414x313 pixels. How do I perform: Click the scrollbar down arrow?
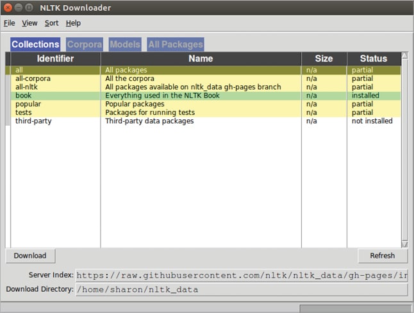404,244
